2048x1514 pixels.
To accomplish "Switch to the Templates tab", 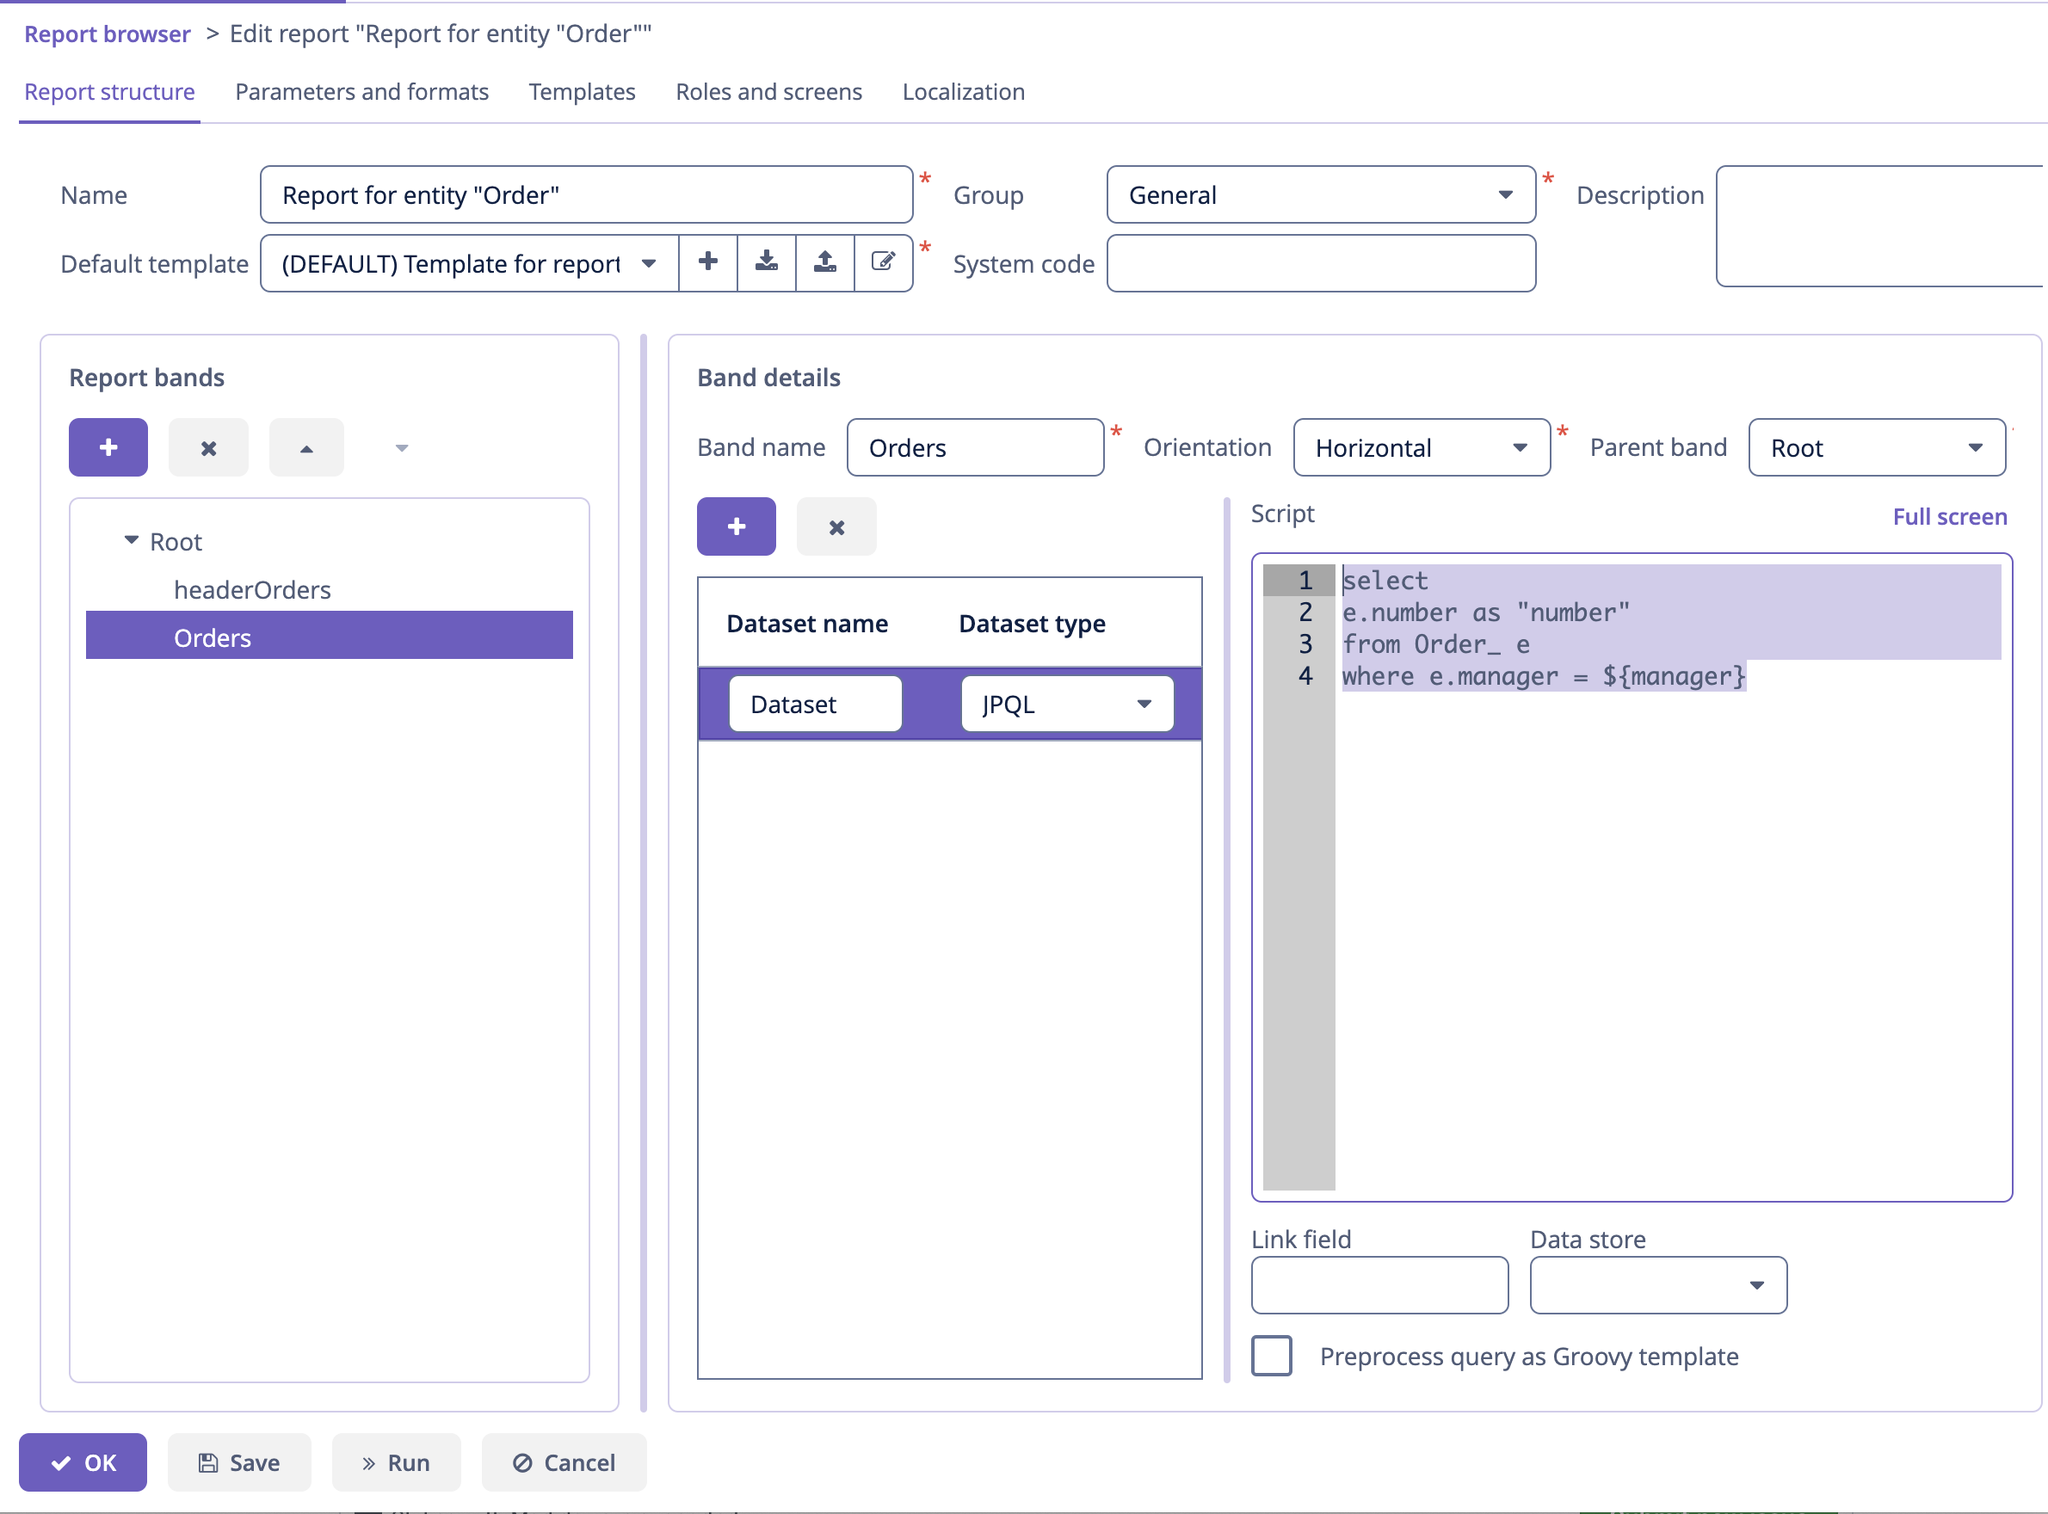I will (x=581, y=92).
